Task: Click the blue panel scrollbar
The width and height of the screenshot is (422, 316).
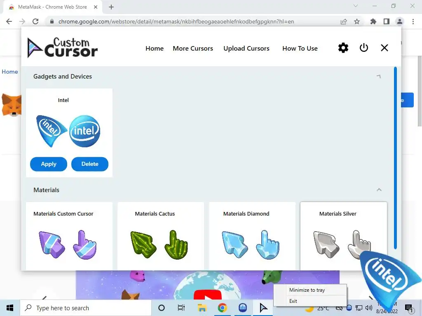Action: point(395,158)
